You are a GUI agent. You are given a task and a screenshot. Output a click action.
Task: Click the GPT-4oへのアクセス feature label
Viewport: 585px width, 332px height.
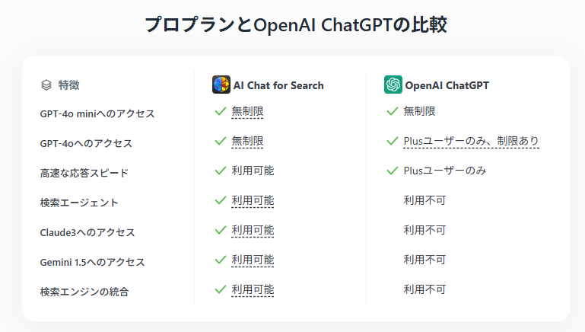pyautogui.click(x=86, y=143)
